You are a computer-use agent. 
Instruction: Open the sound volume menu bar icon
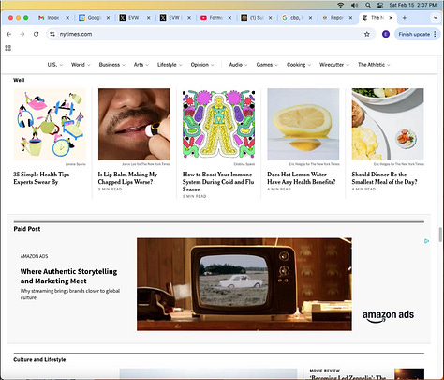point(354,5)
